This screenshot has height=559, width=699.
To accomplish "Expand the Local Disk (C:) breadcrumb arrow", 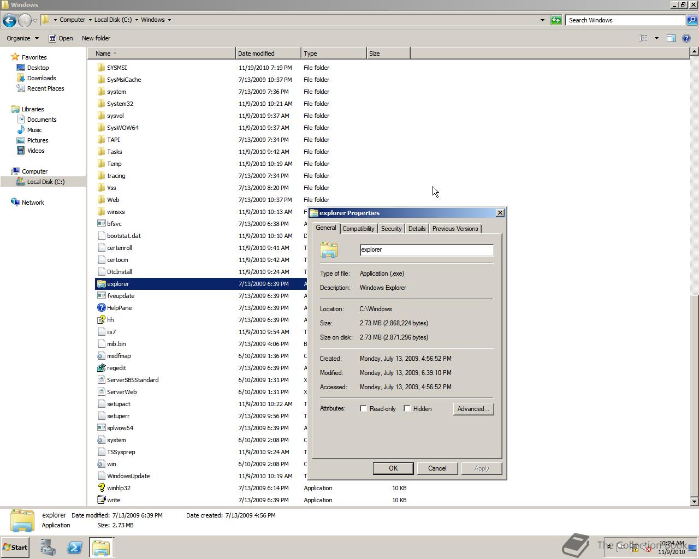I will tap(137, 20).
